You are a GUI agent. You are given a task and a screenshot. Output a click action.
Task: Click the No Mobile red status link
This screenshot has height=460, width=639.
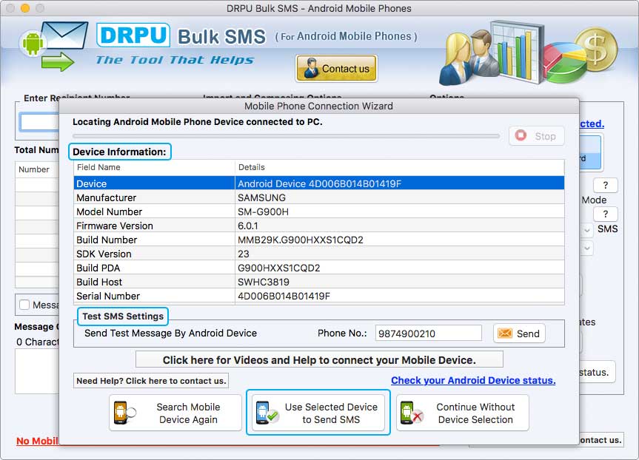point(38,441)
